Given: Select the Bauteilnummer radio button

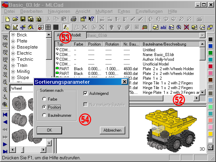Looking at the screenshot, I should pos(44,115).
